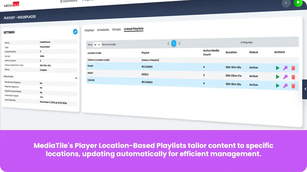
Task: Click the Playlist column header
Action: click(x=145, y=53)
